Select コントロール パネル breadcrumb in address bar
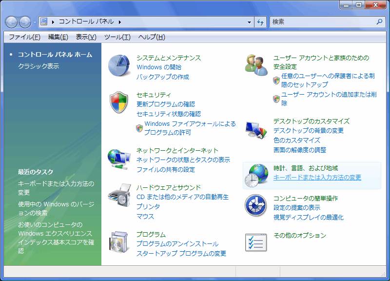The width and height of the screenshot is (390, 281). pos(86,21)
